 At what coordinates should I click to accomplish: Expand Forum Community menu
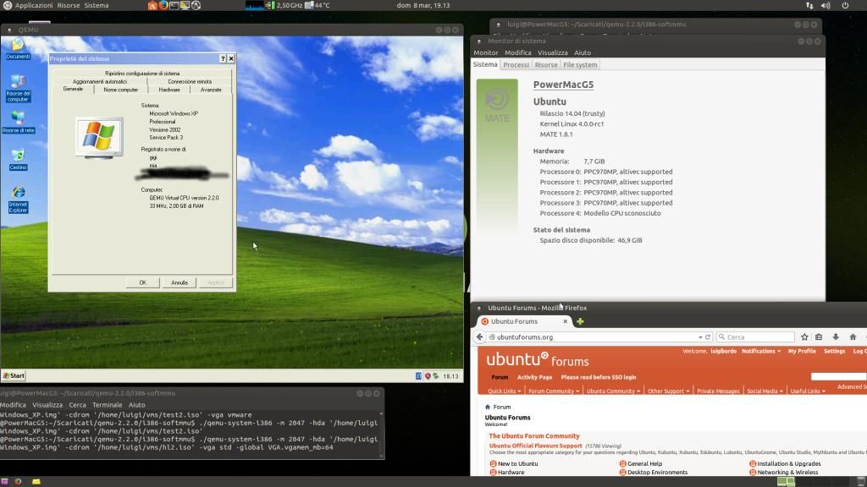(554, 391)
